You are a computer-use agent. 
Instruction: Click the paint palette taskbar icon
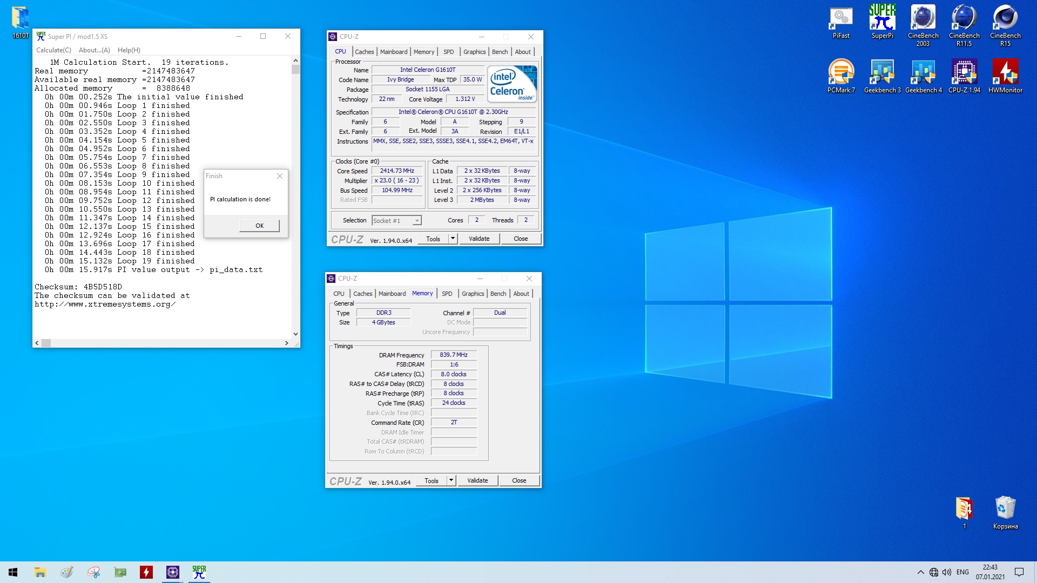[x=66, y=572]
